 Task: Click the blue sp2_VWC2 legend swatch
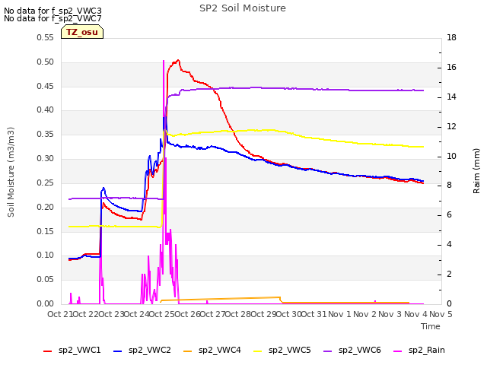(x=117, y=351)
